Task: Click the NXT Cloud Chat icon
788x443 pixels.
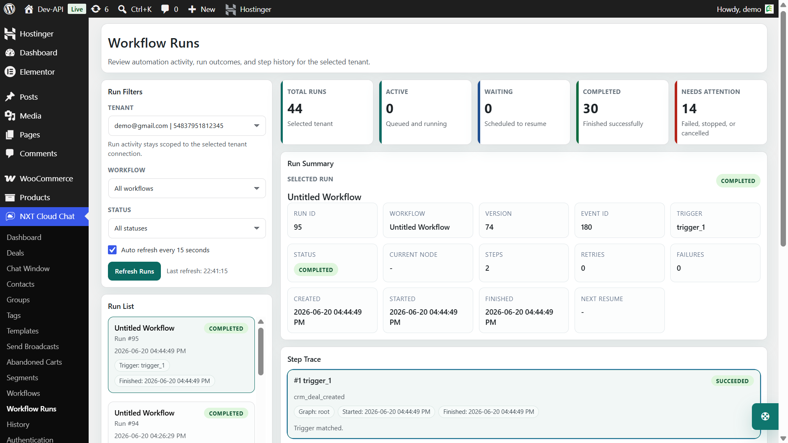Action: 11,216
